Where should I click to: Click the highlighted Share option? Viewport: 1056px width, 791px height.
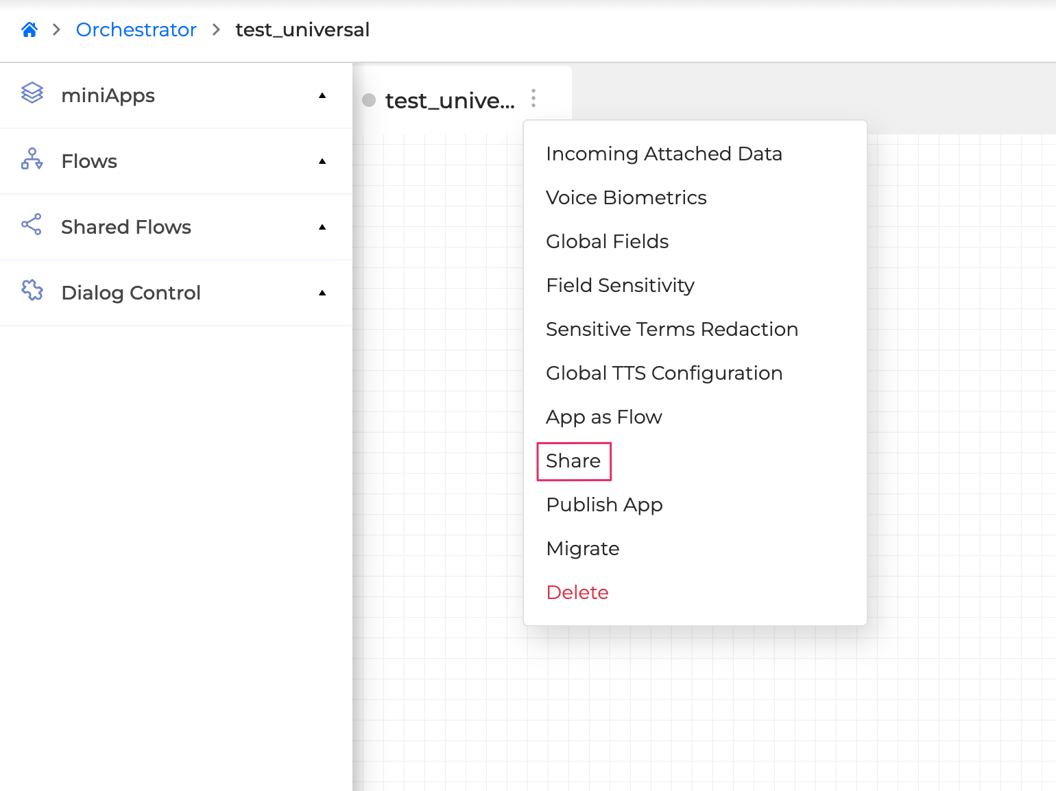574,461
